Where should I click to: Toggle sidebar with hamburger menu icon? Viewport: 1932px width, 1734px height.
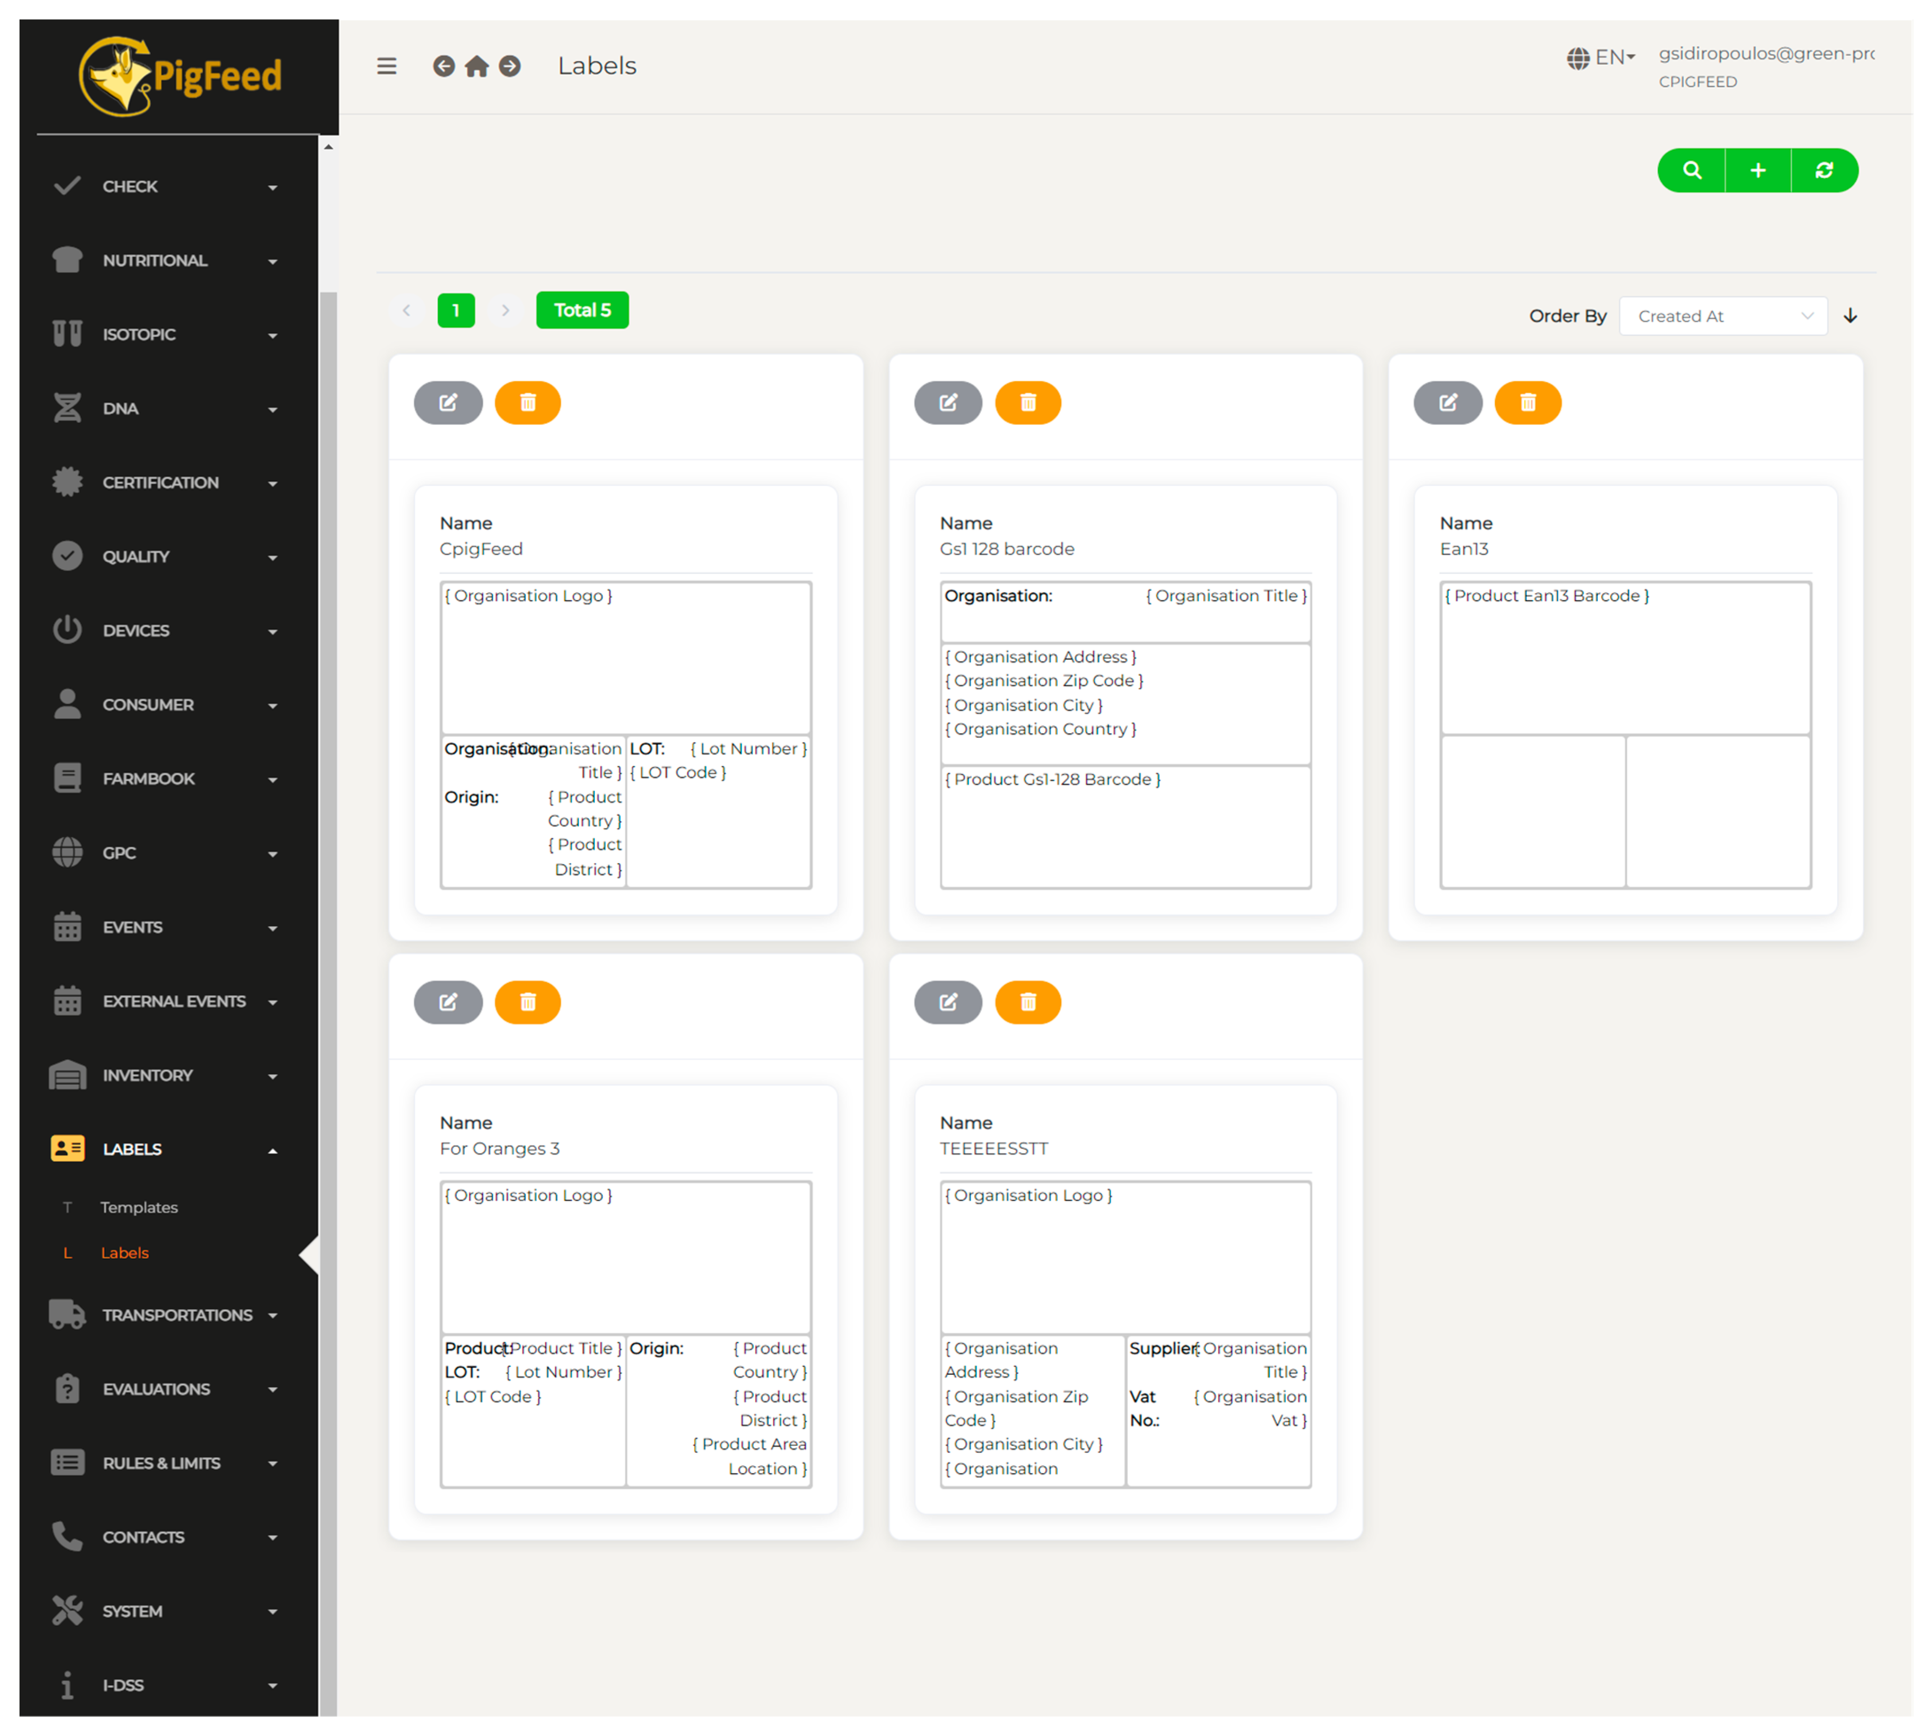tap(386, 66)
